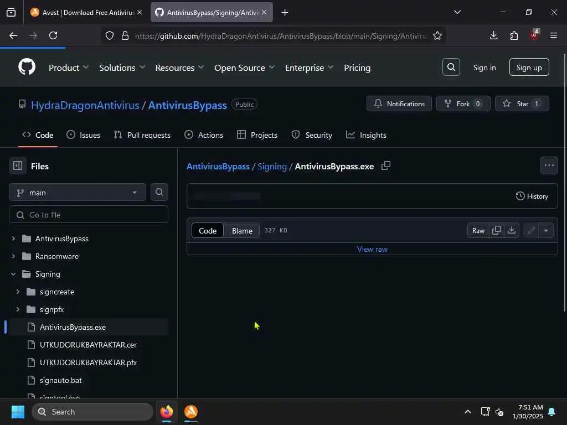Click the GitHub logo home icon

tap(27, 67)
